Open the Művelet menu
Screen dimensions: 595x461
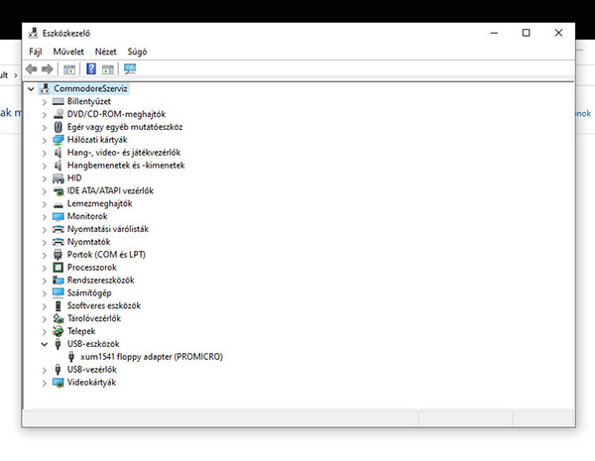(x=68, y=51)
